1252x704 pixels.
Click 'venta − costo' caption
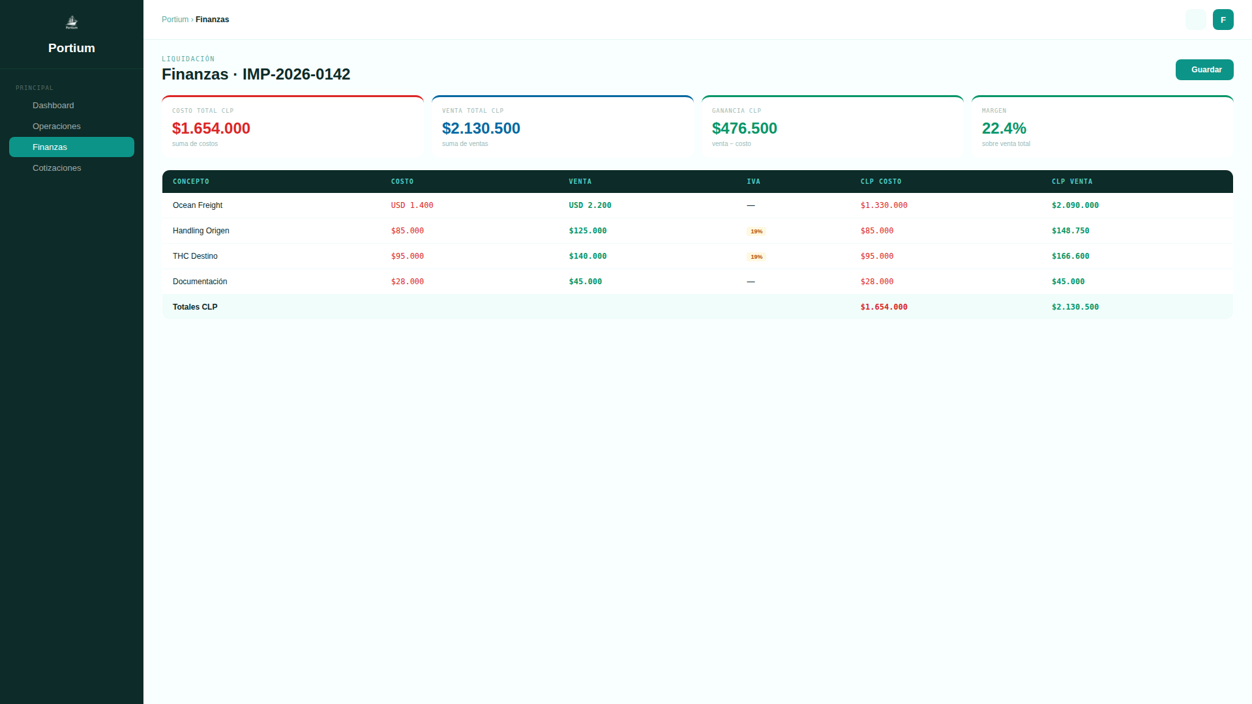732,144
